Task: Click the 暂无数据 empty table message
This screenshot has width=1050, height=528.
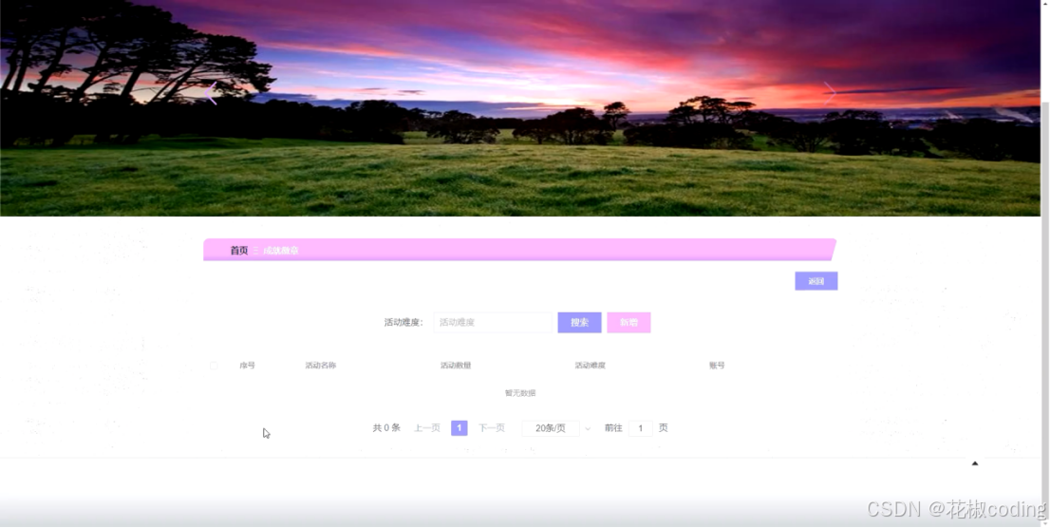Action: tap(520, 393)
